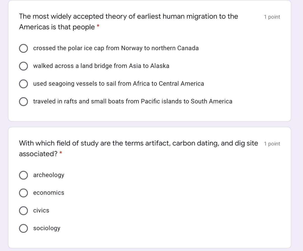Click the word 'archeology' label

tap(49, 175)
